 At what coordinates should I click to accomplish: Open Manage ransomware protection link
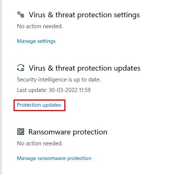[54, 158]
